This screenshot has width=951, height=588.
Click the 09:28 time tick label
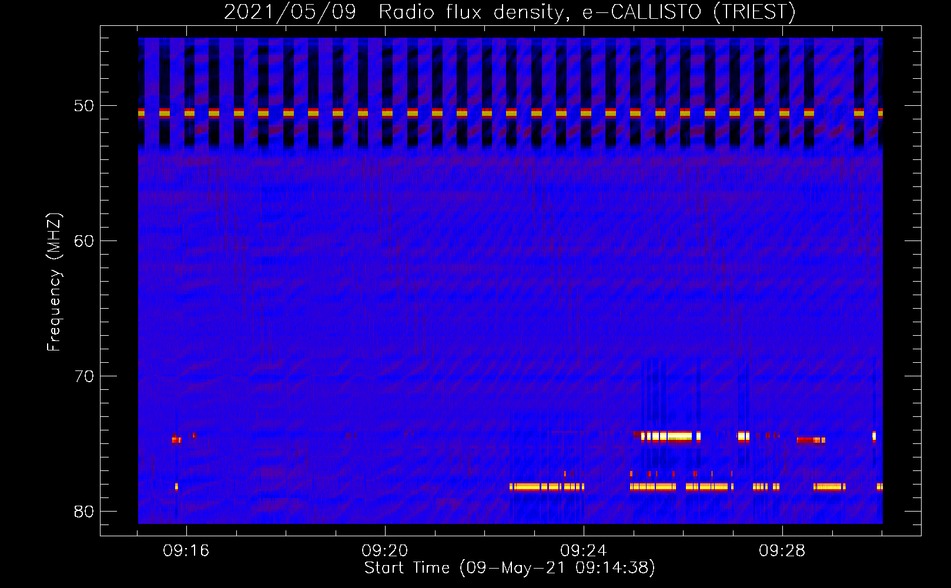782,551
